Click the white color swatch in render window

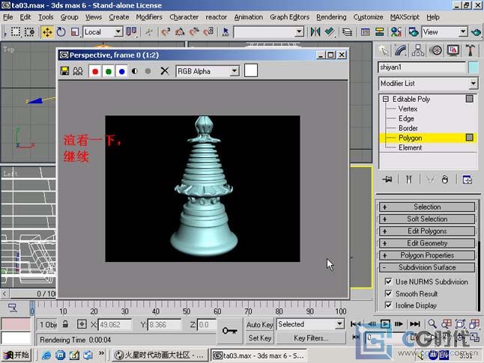coord(251,70)
